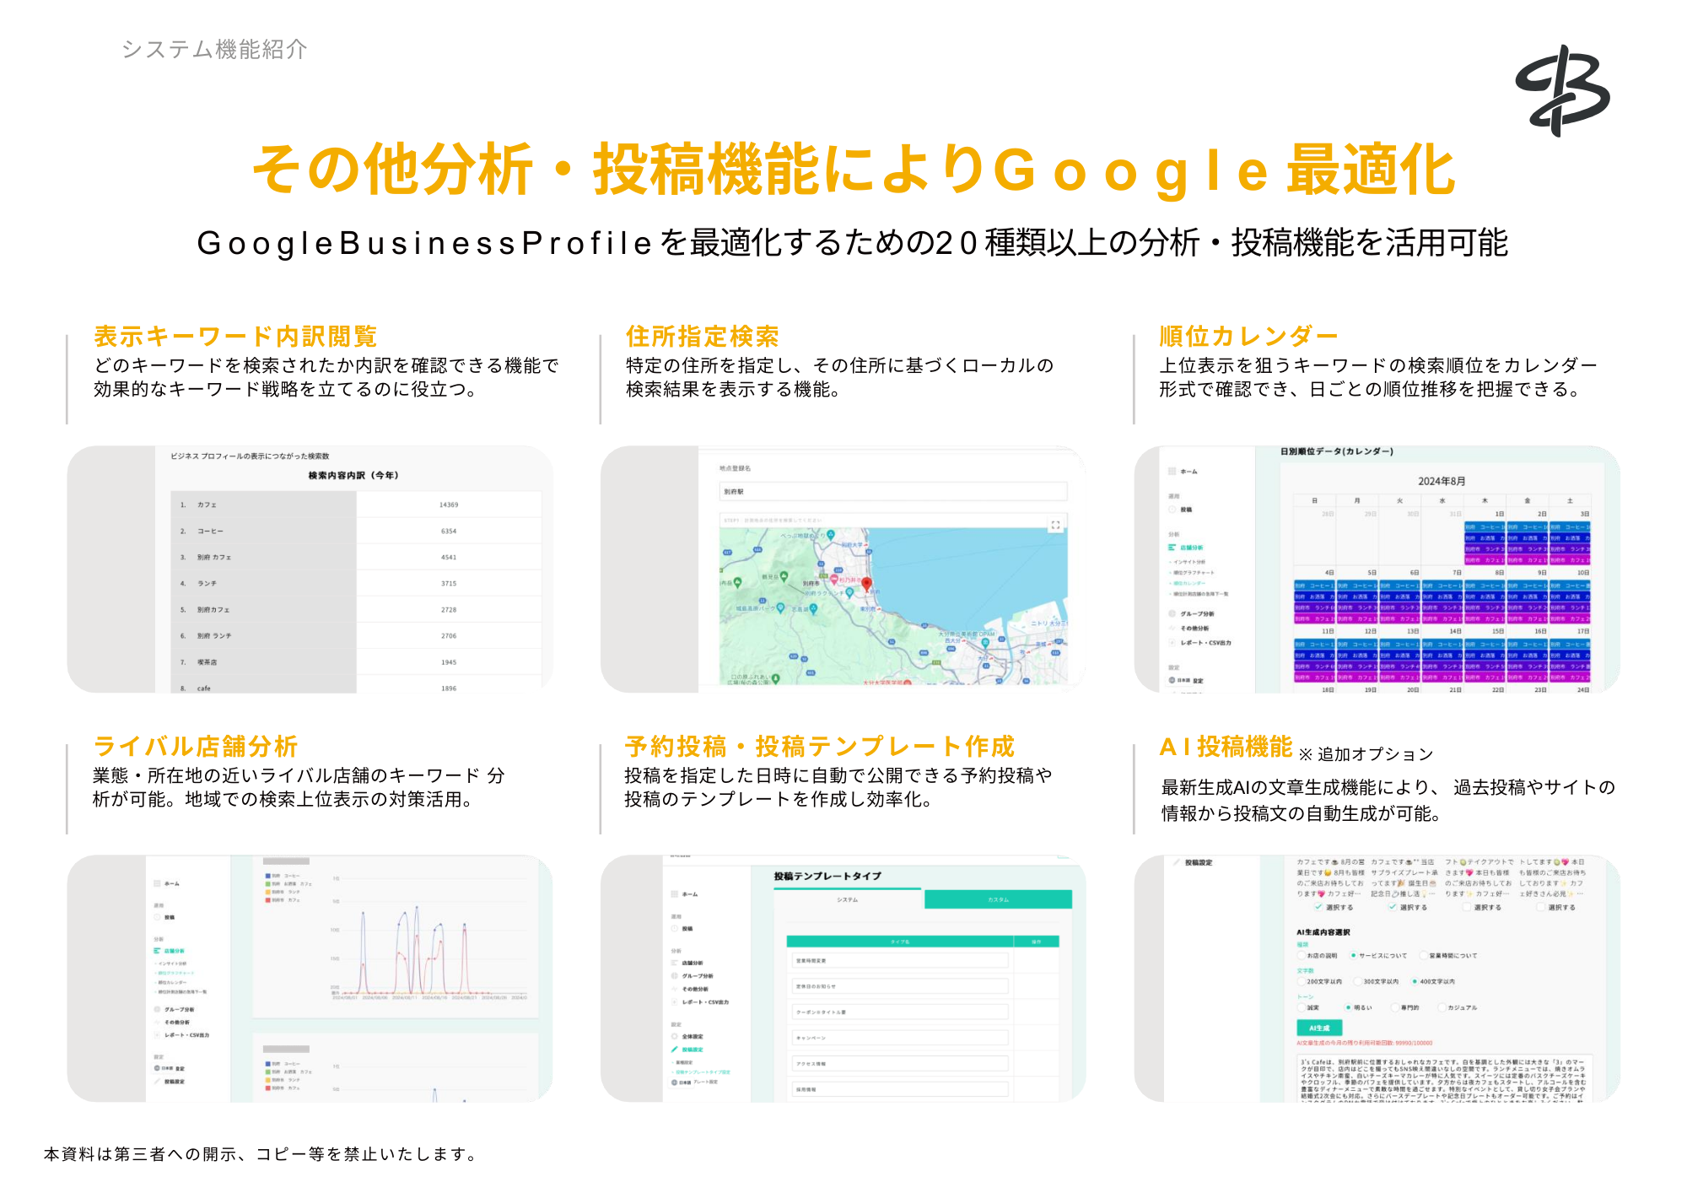Image resolution: width=1687 pixels, height=1193 pixels.
Task: Click the green pencil 投稿設定 icon
Action: click(x=675, y=1050)
